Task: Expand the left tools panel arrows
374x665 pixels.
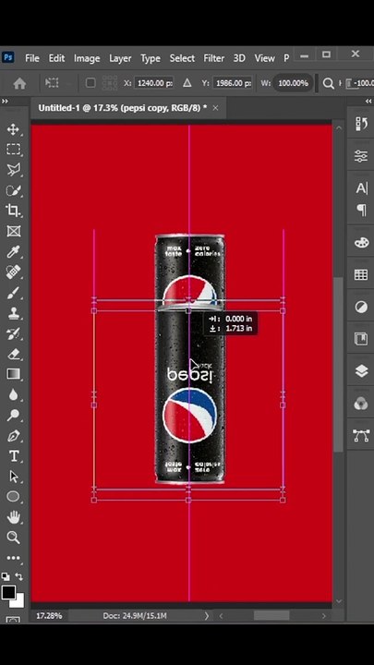Action: 5,102
